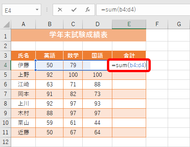Click 栗山's math score 61
The width and height of the screenshot is (190, 147).
73,123
